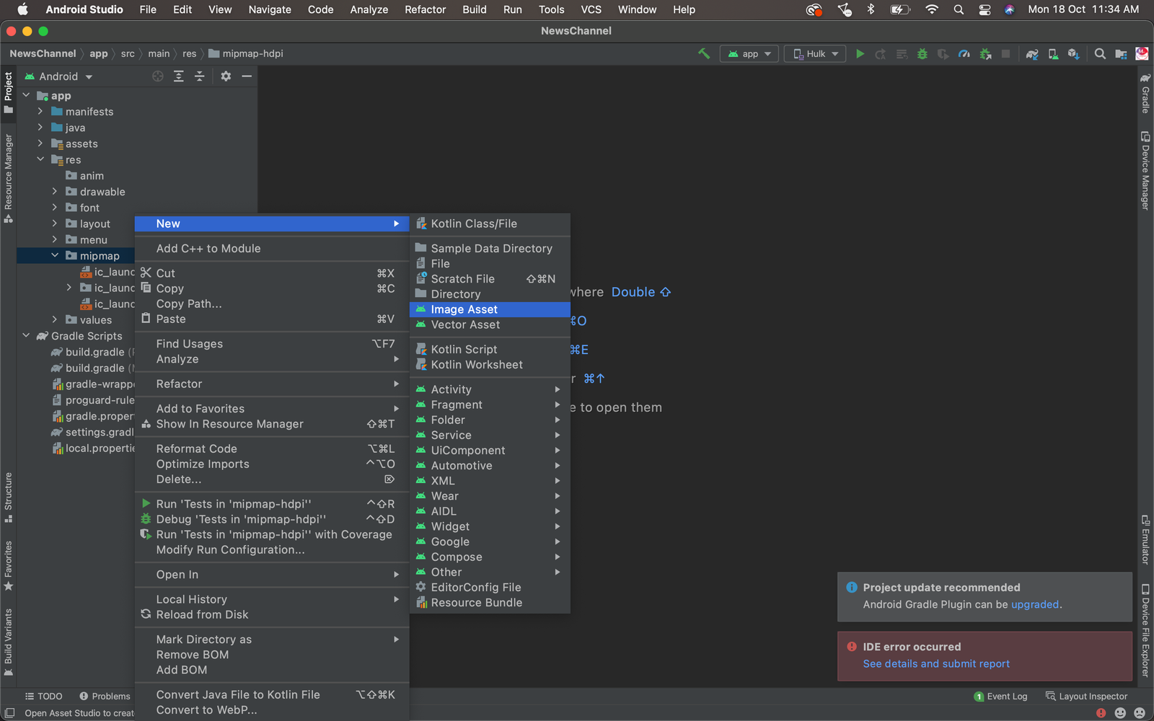
Task: Open the Android view selector dropdown
Action: [59, 76]
